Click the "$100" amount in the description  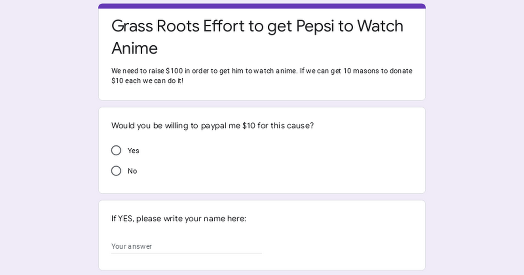coord(174,71)
